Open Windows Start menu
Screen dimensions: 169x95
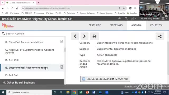click(x=3, y=92)
